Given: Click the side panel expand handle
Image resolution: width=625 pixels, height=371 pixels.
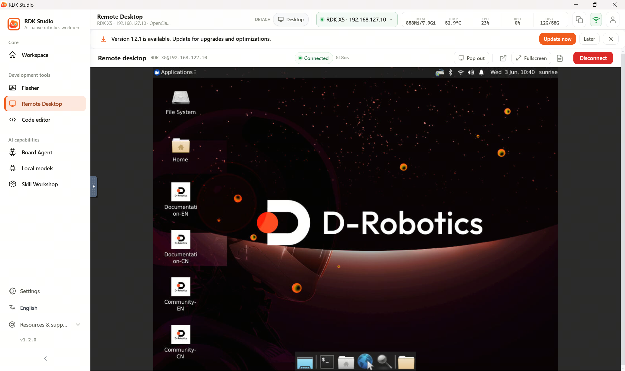Looking at the screenshot, I should [x=93, y=186].
